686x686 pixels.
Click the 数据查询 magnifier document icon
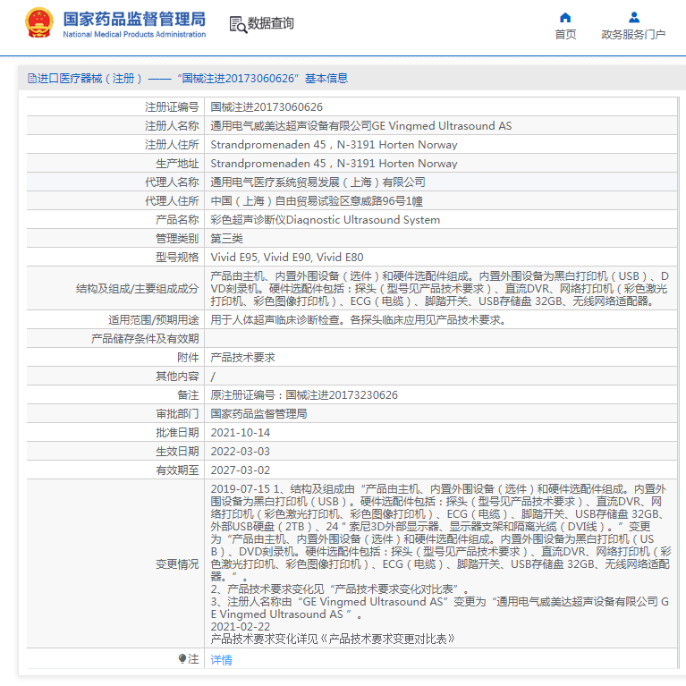pos(238,24)
